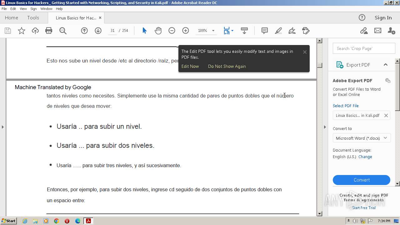400x225 pixels.
Task: Click the copy icon beside Adobe Export PDF
Action: 388,81
